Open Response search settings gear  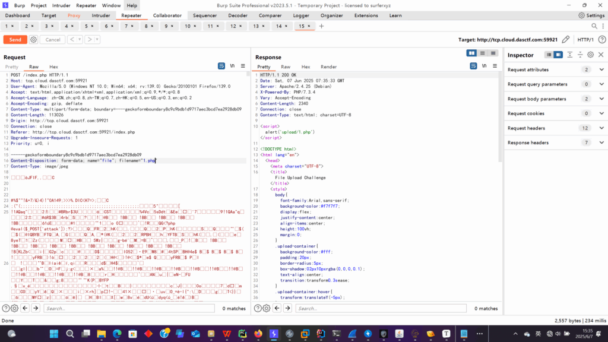pyautogui.click(x=267, y=308)
